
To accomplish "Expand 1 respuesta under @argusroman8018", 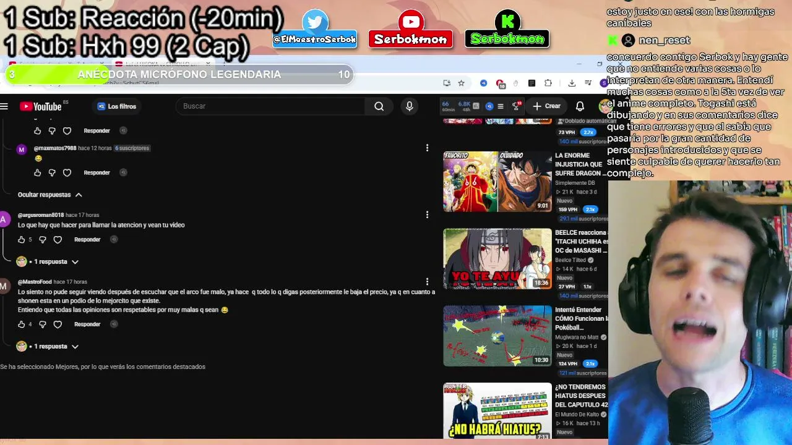I will [48, 261].
